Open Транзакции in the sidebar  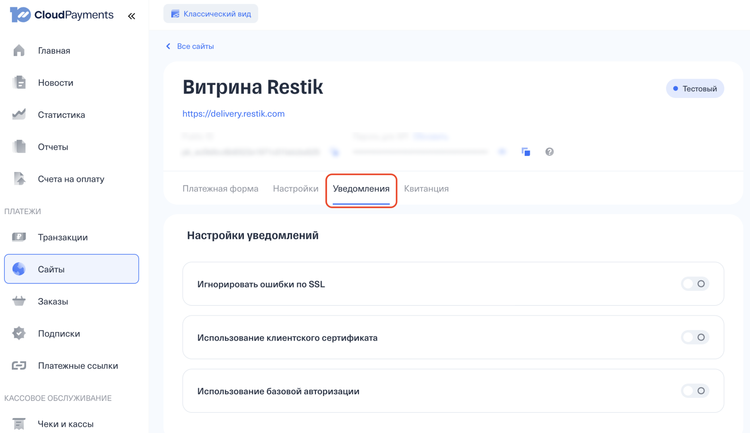[x=62, y=237]
